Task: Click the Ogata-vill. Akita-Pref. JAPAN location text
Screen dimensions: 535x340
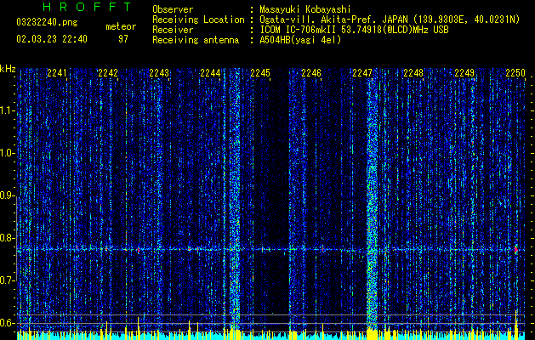Action: (x=390, y=20)
